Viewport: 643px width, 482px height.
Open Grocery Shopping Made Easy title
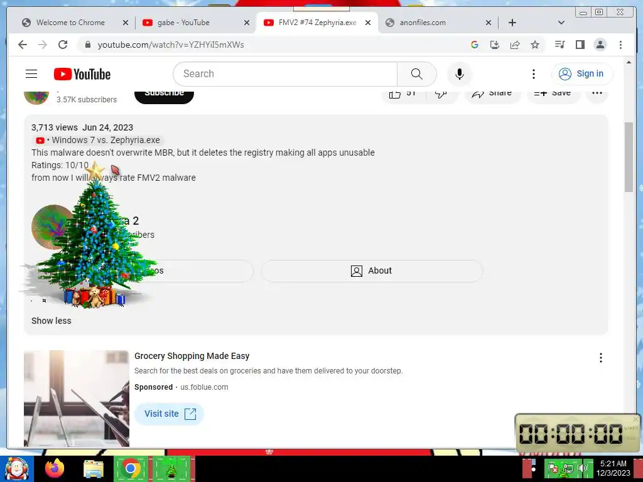(x=192, y=356)
